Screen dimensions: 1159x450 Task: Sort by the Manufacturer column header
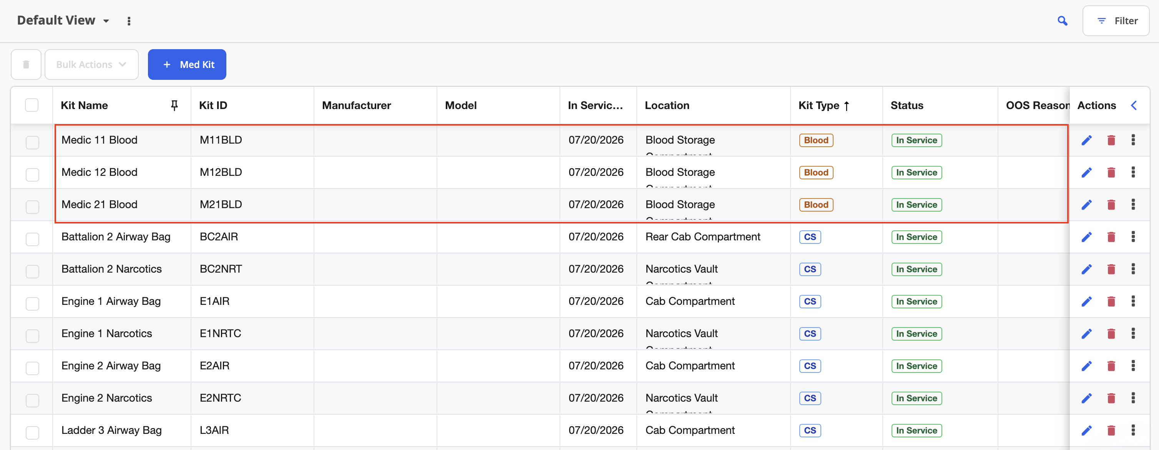point(356,106)
